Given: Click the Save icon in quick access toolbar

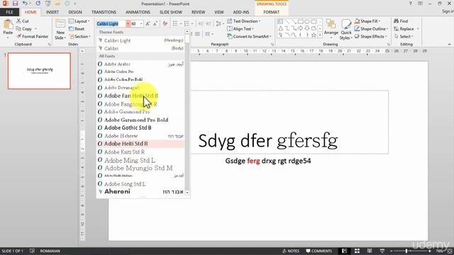Looking at the screenshot, I should click(x=15, y=4).
